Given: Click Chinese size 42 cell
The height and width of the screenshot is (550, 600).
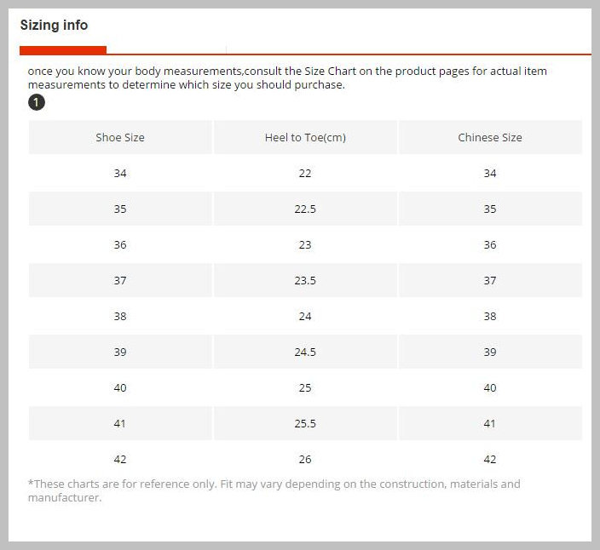Looking at the screenshot, I should (490, 459).
